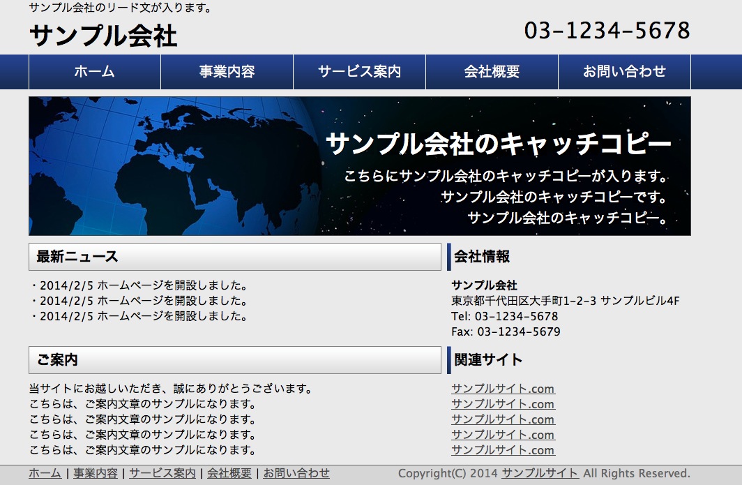This screenshot has width=742, height=485.
Task: Click the footer 会社概要 link
Action: point(229,473)
